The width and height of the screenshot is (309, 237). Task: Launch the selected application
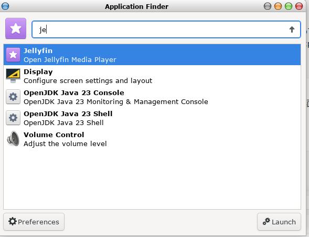coord(279,222)
